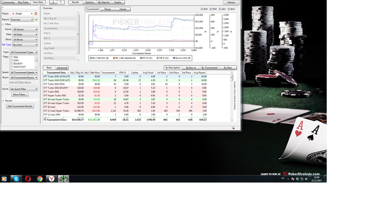
Task: Switch to the Community tab
Action: 8,2
